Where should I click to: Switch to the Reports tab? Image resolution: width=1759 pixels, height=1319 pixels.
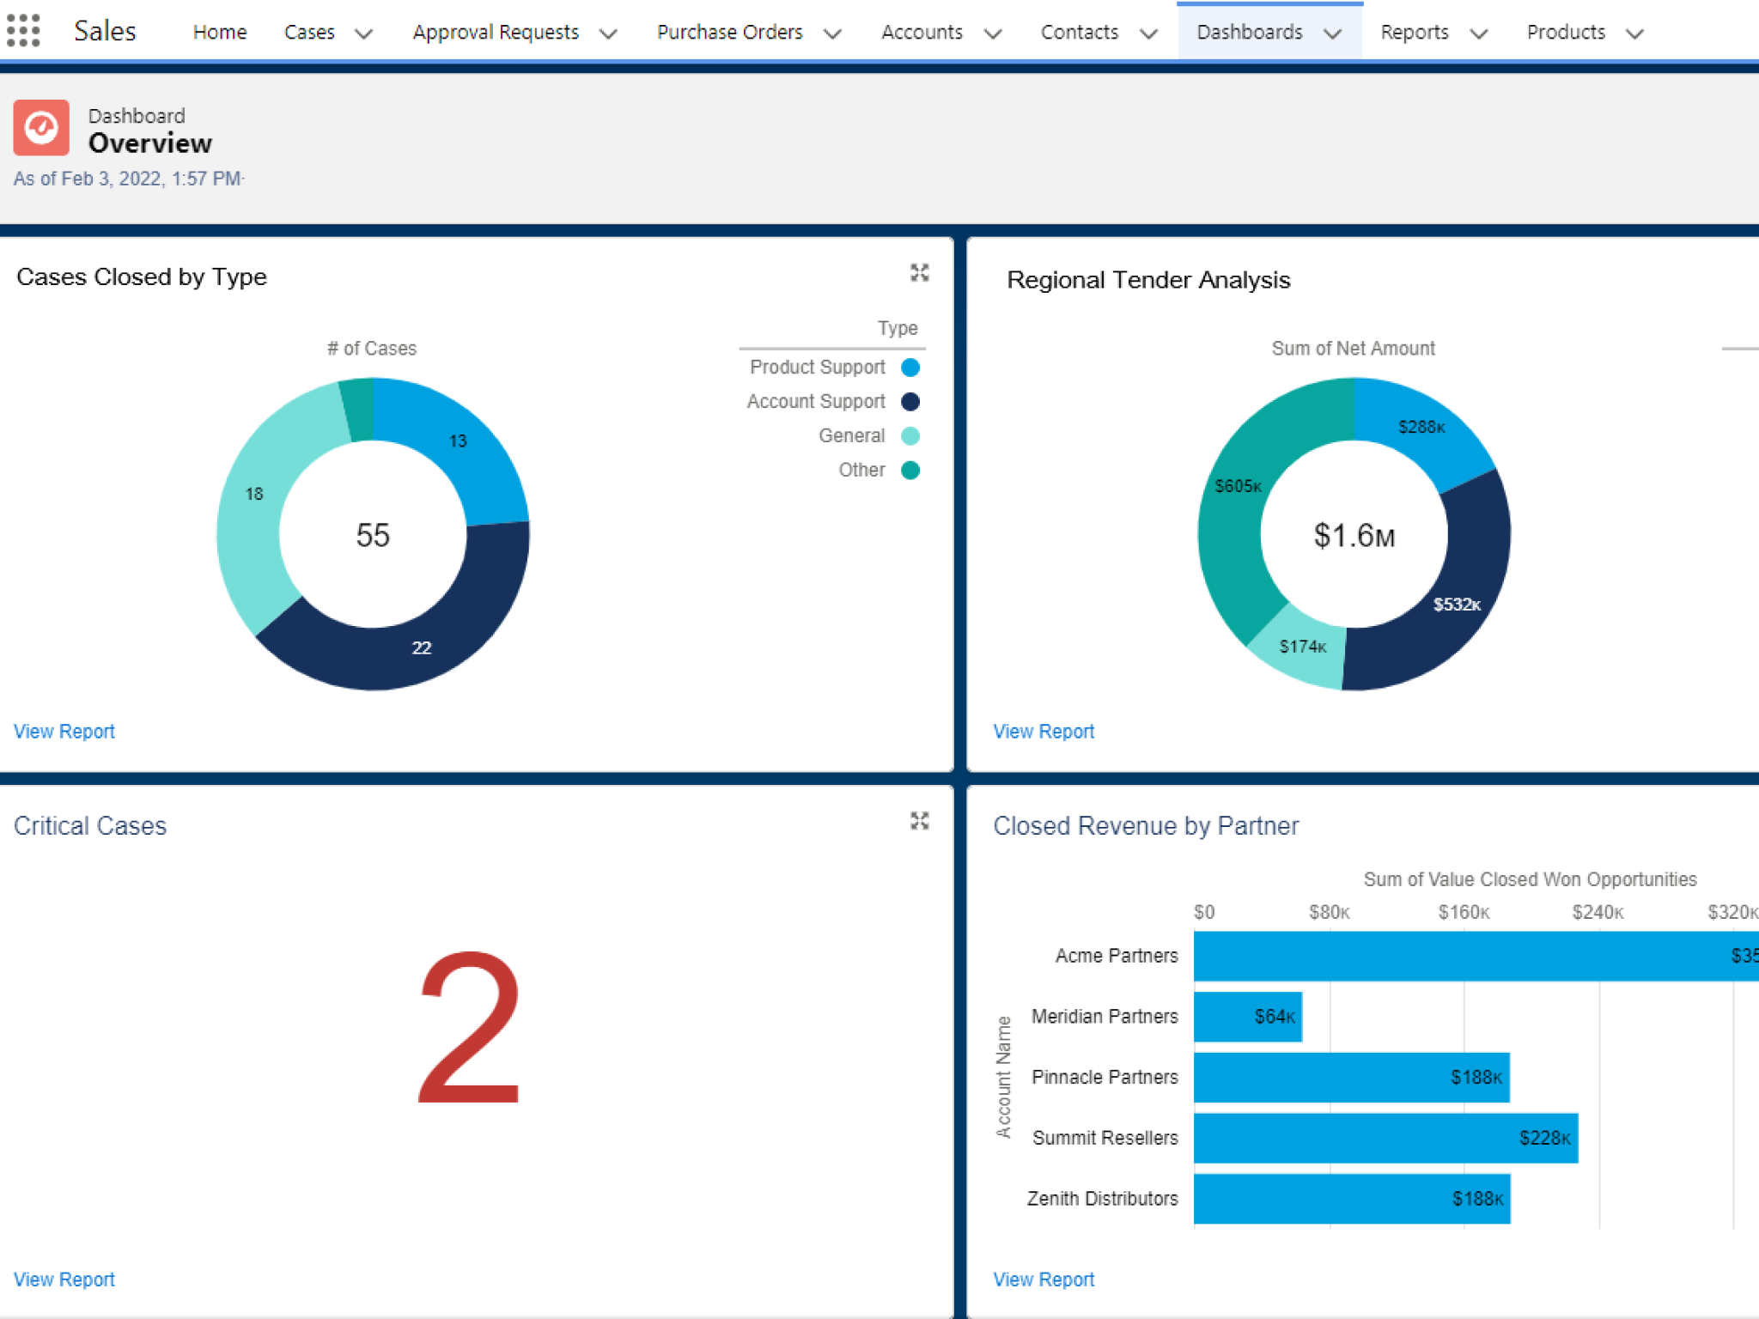click(x=1414, y=33)
